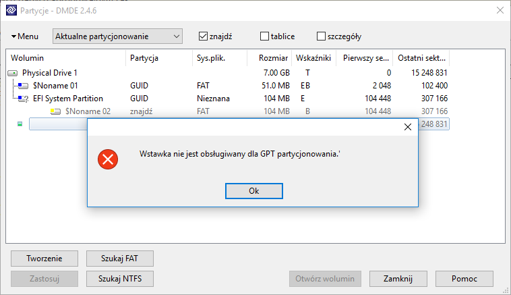Uncheck the znajdź checkbox

coord(203,36)
